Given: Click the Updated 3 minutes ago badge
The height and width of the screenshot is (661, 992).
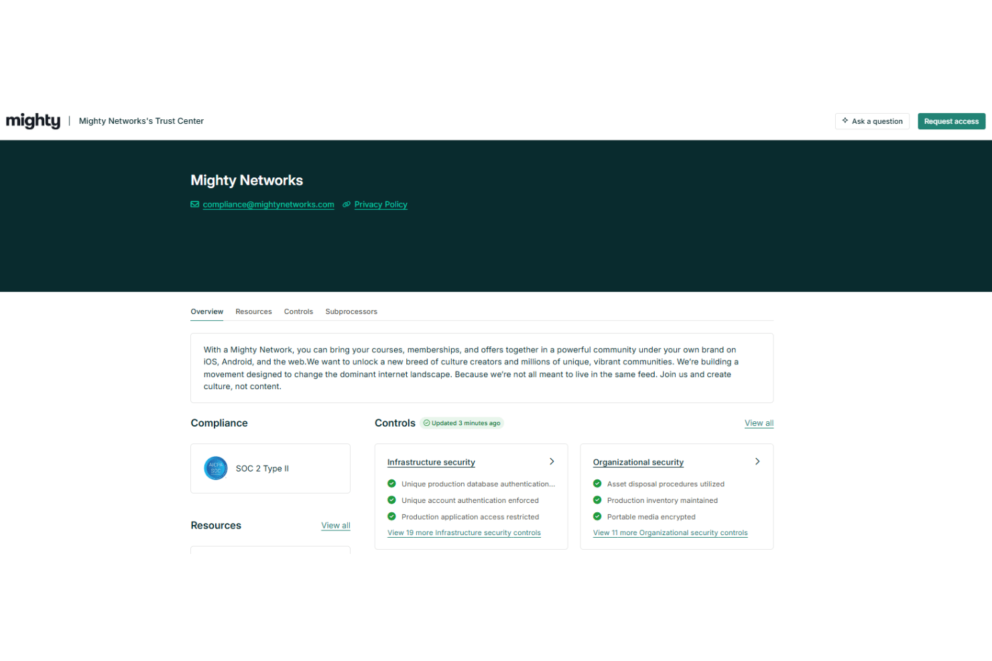Looking at the screenshot, I should click(462, 423).
